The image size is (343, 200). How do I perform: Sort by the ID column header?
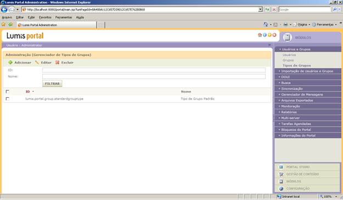click(28, 91)
